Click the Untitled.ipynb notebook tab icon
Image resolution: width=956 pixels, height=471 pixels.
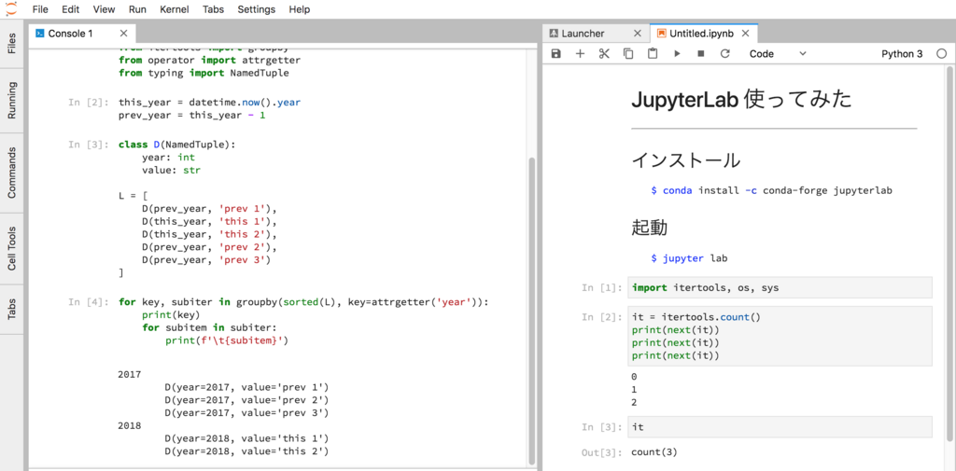tap(662, 34)
